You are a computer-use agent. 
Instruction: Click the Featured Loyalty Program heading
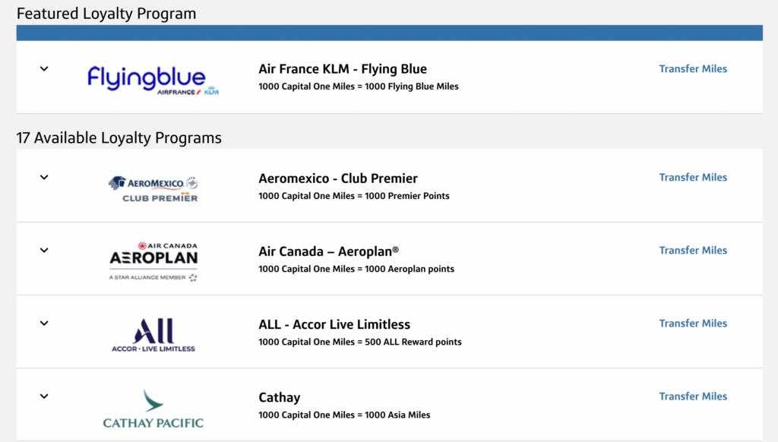106,13
